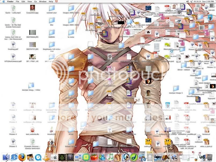Select the Multi2_text.doc document

click(x=110, y=142)
